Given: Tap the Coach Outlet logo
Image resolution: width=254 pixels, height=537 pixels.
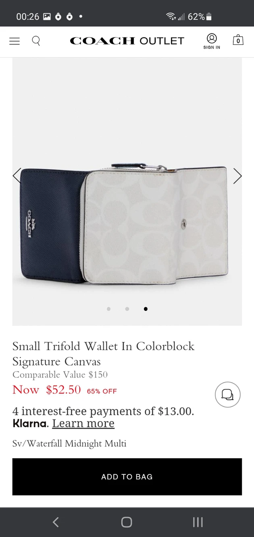Looking at the screenshot, I should tap(127, 41).
